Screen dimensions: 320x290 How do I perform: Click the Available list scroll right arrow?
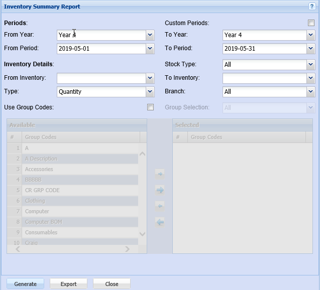point(127,249)
